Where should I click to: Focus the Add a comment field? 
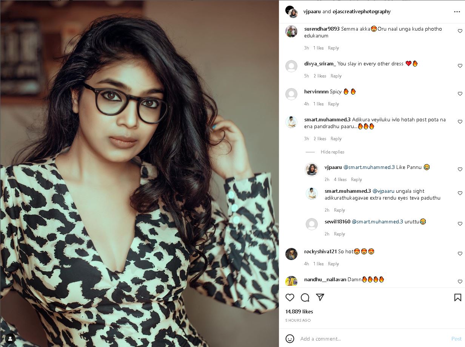tap(374, 339)
